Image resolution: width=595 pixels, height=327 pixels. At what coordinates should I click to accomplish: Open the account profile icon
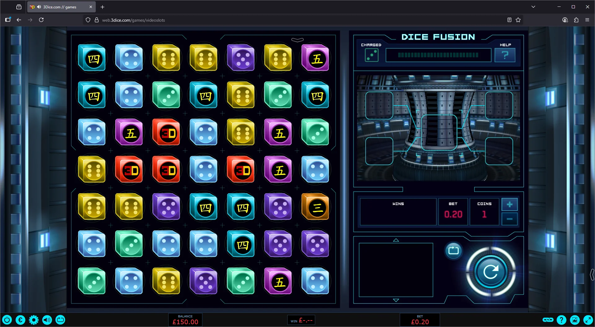[x=565, y=20]
